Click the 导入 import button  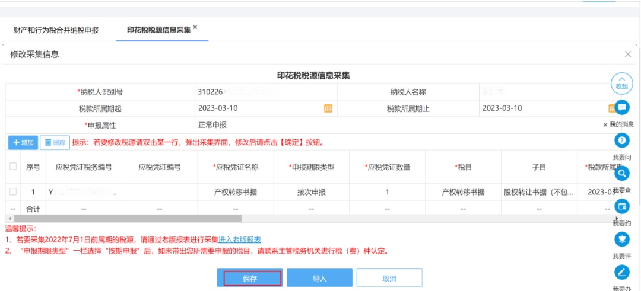click(x=319, y=279)
